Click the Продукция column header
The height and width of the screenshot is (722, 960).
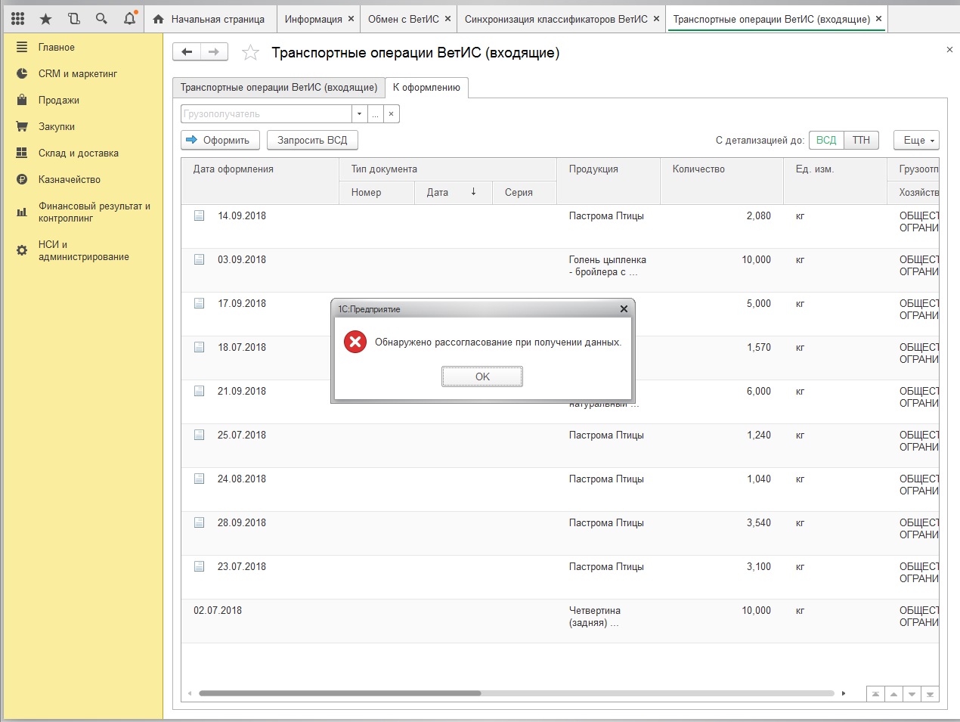[x=609, y=181]
